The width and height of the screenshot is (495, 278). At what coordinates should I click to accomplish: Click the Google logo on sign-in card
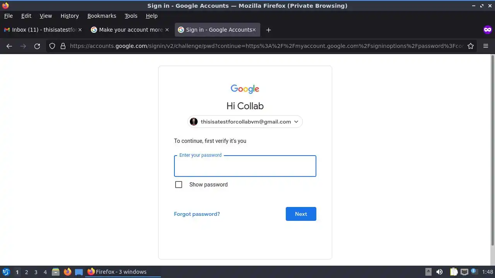[x=245, y=89]
